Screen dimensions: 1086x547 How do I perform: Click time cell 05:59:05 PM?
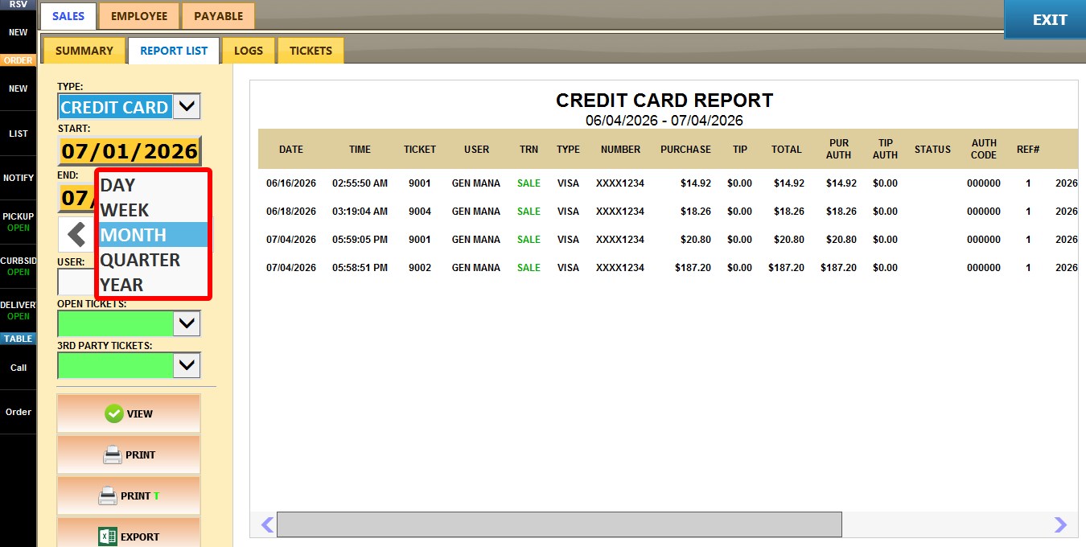point(360,240)
